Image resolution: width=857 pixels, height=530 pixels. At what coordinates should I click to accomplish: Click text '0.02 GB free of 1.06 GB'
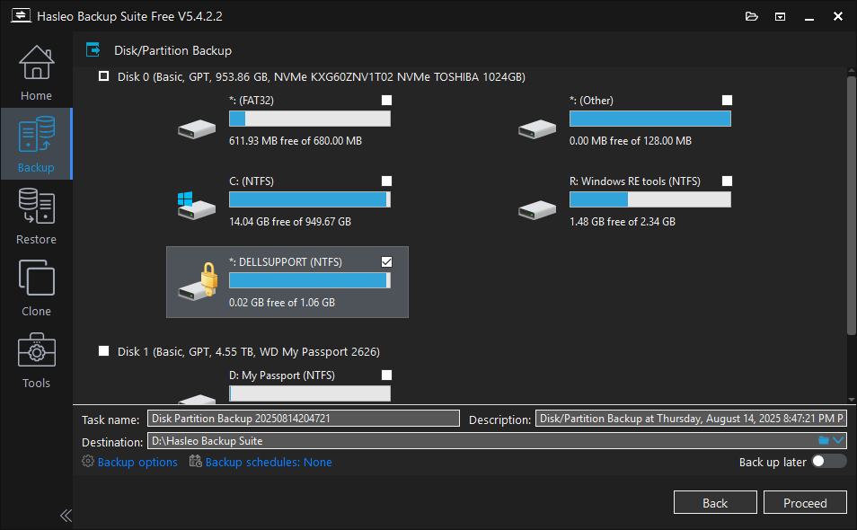pos(281,302)
